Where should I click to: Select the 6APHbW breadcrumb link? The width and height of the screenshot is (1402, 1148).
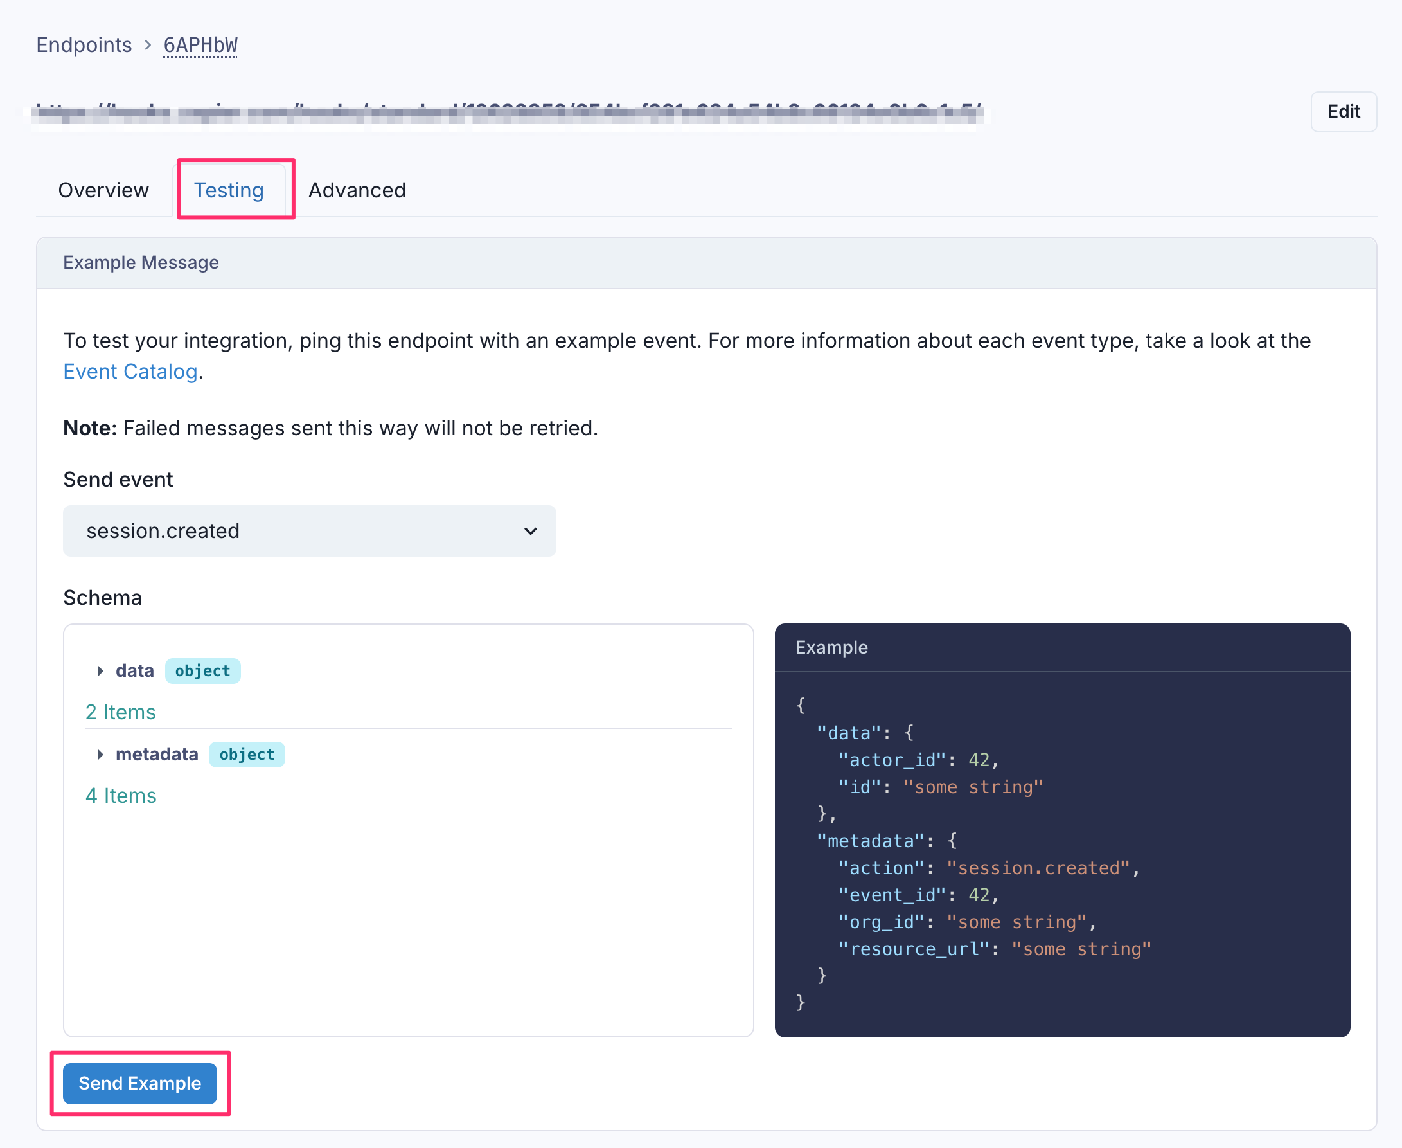point(199,45)
